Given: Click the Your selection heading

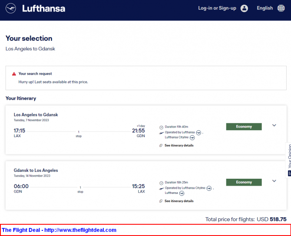Looking at the screenshot, I should (29, 38).
